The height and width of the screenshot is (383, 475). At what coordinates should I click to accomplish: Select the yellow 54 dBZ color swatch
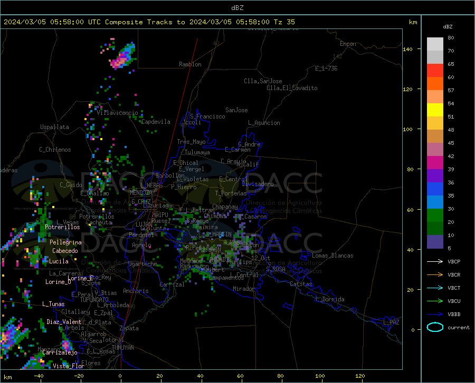click(435, 110)
